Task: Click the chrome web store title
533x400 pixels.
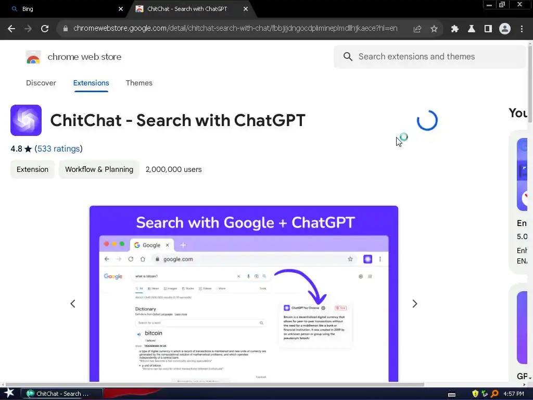Action: click(x=84, y=57)
